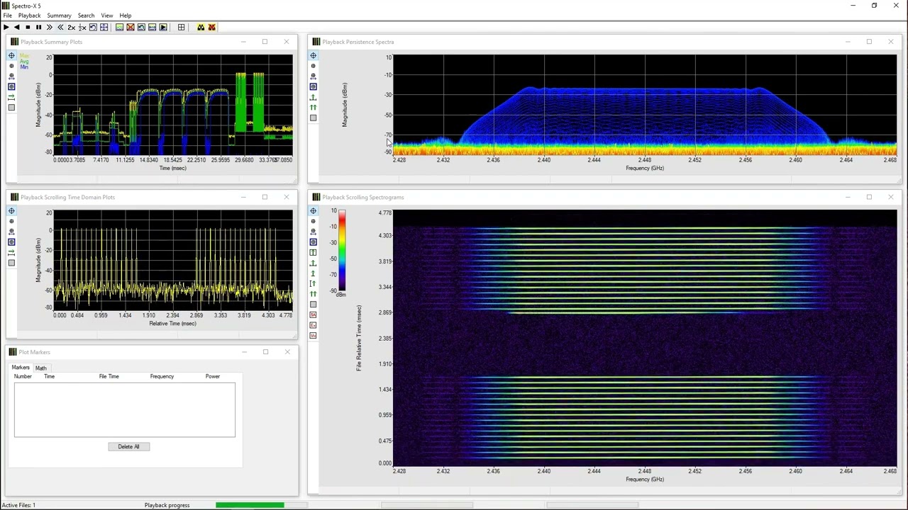Open the View menu

pyautogui.click(x=106, y=15)
